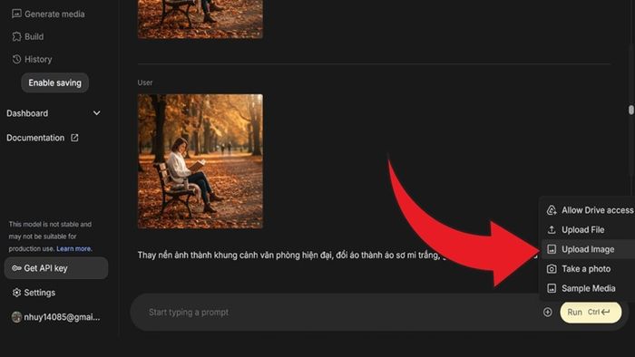Click the Build puzzle icon
635x357 pixels.
(x=16, y=37)
